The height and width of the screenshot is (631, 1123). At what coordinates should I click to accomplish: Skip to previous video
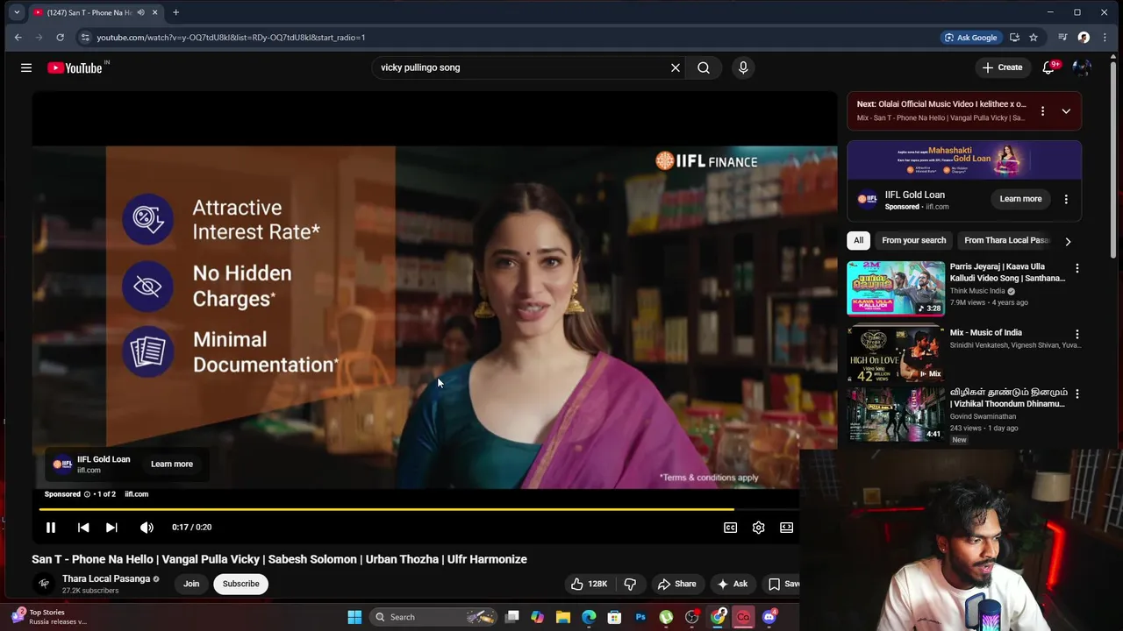click(x=83, y=528)
